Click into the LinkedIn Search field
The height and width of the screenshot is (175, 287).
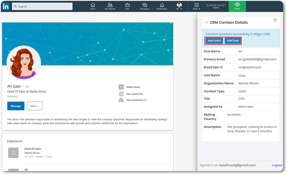point(42,6)
